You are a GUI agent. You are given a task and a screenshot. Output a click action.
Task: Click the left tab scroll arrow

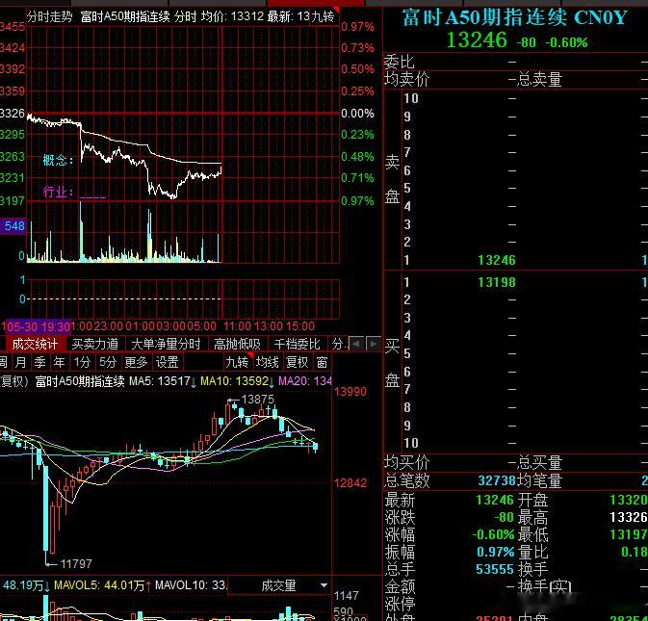coord(356,344)
